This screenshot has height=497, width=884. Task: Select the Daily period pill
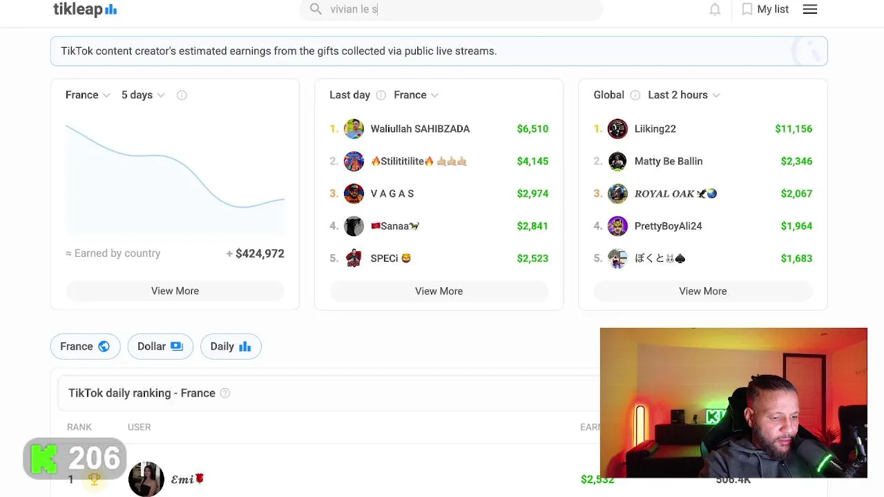[231, 347]
